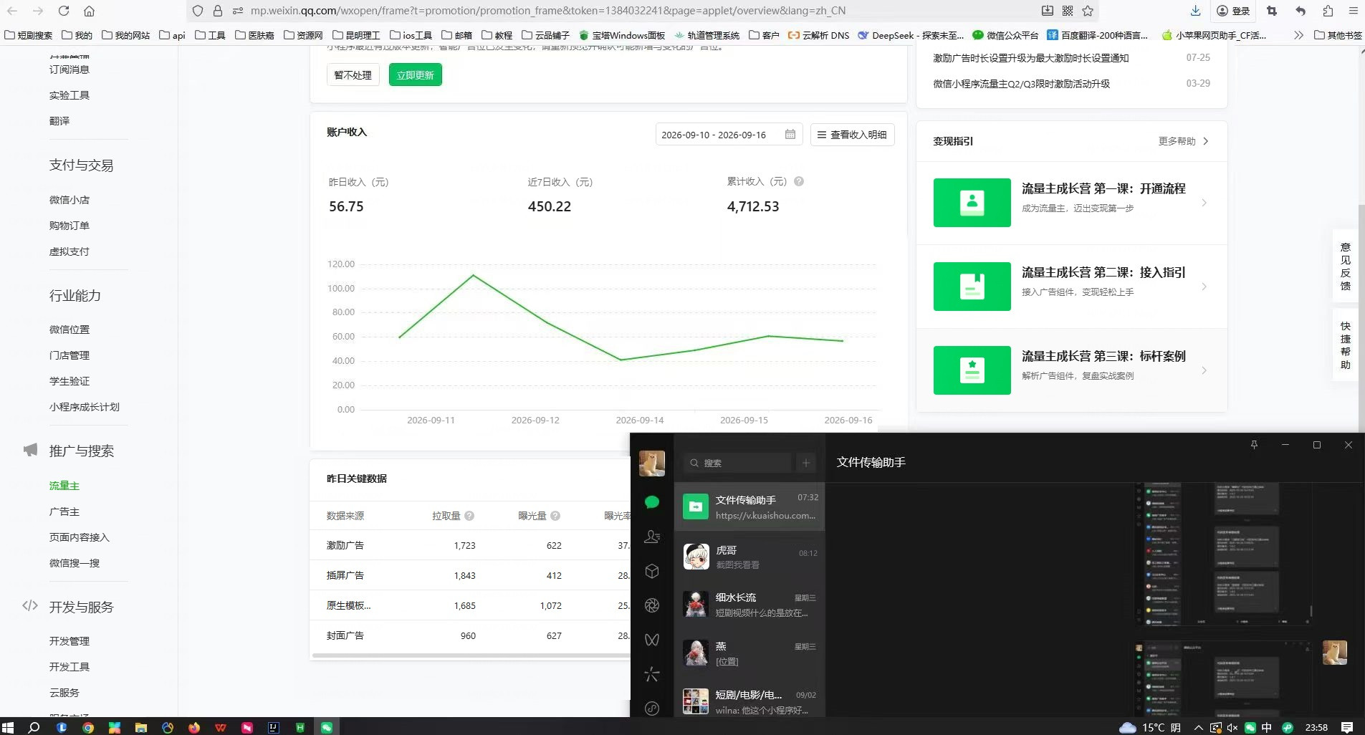Open browser hamburger menu
Image resolution: width=1365 pixels, height=735 pixels.
[1353, 11]
